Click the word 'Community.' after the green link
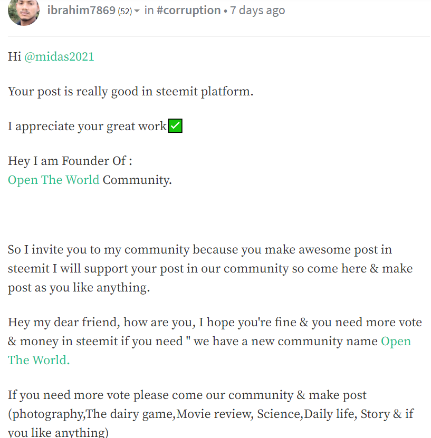 click(x=137, y=180)
